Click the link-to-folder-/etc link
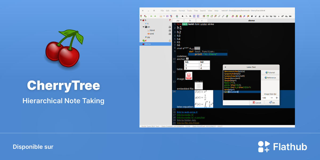The height and width of the screenshot is (160, 320). point(186,120)
